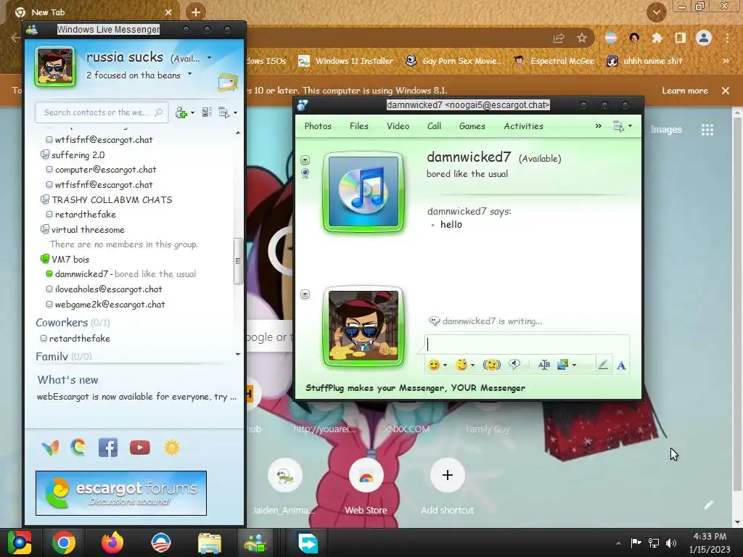Click the contact list layout icon
743x557 pixels.
tap(207, 112)
